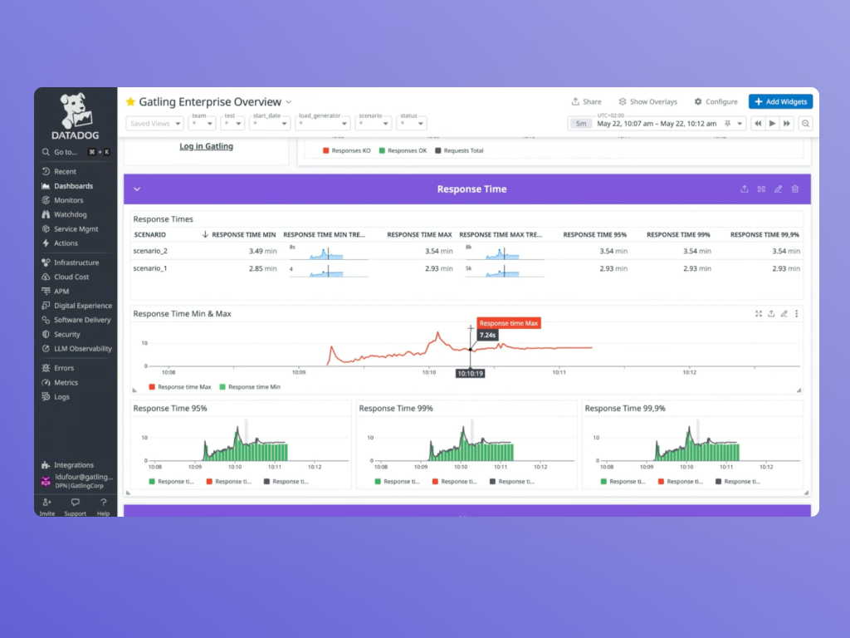Open the Configure menu
The width and height of the screenshot is (850, 638).
coord(716,102)
